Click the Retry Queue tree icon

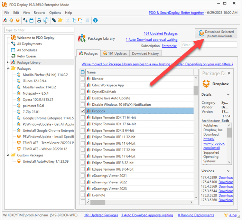(13, 56)
